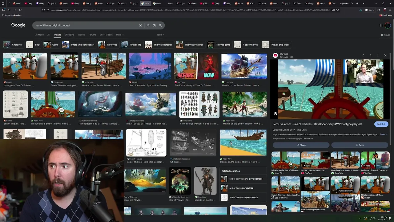Switch to the Shopping tab
Screen dimensions: 394x222
click(69, 35)
